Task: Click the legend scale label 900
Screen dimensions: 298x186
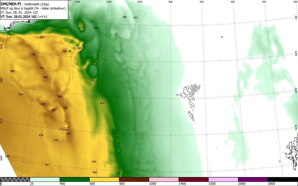Action: pos(122,184)
